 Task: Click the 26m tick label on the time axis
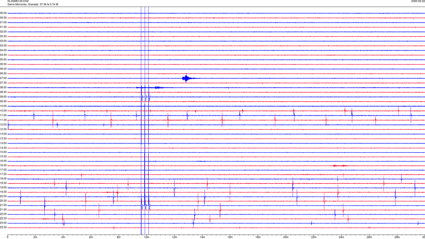(x=369, y=237)
